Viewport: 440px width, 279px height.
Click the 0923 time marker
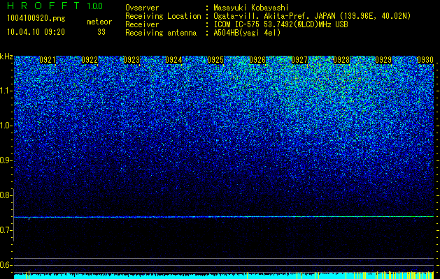pyautogui.click(x=132, y=60)
